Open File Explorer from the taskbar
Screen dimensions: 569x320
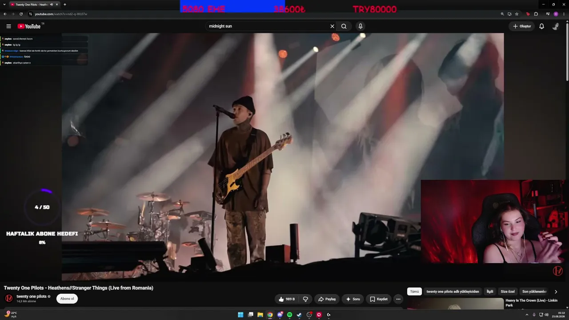(x=260, y=315)
